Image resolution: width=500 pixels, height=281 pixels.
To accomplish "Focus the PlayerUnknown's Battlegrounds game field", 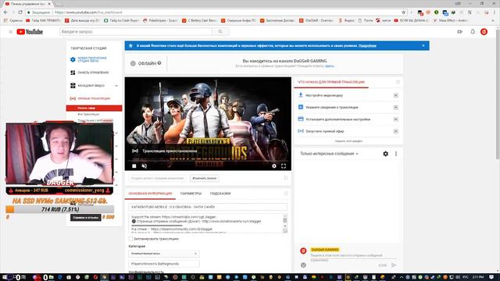I will point(164,264).
